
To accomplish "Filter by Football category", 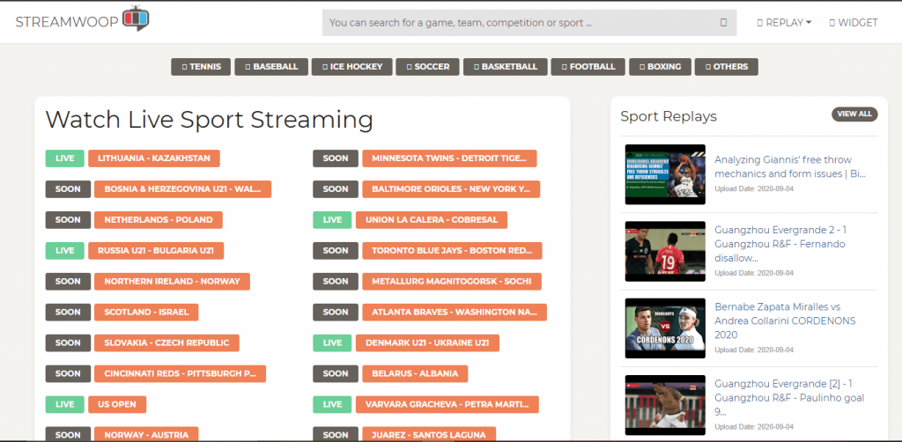I will [588, 67].
